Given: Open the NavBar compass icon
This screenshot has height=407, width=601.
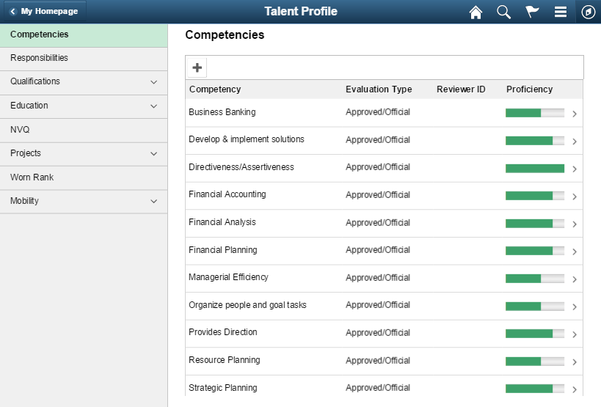Looking at the screenshot, I should [x=588, y=12].
